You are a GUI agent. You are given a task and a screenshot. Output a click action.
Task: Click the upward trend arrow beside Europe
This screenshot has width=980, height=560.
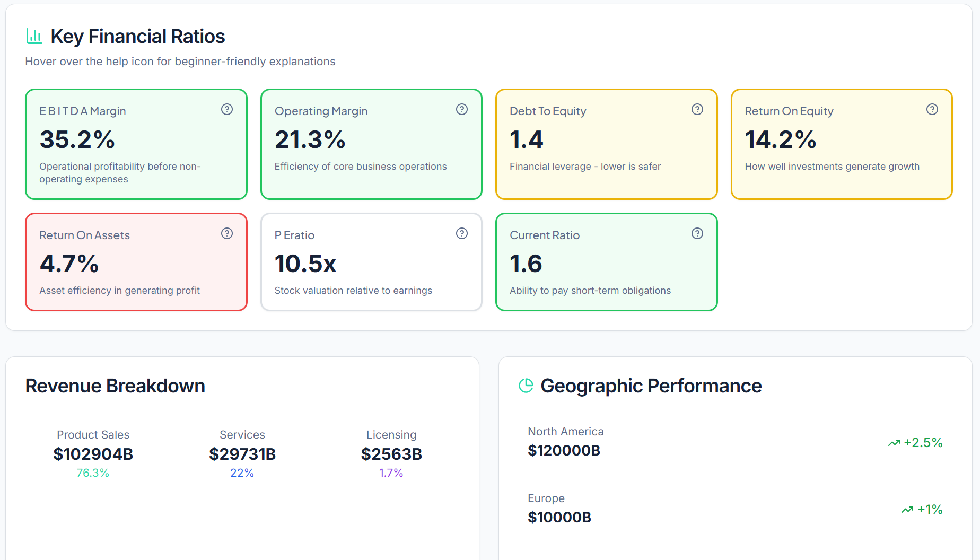coord(907,509)
